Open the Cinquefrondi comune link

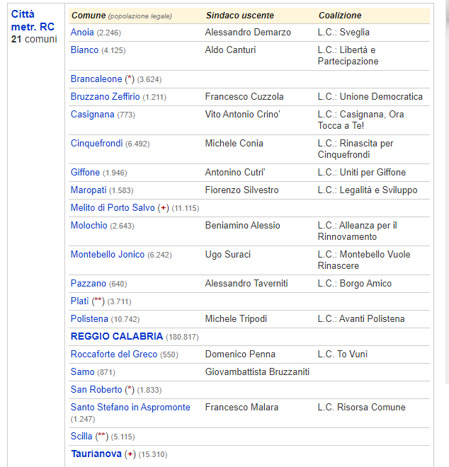click(96, 143)
